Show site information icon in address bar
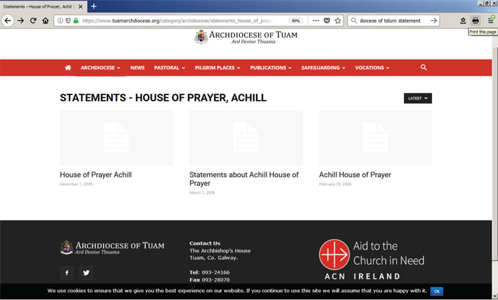 click(x=60, y=21)
